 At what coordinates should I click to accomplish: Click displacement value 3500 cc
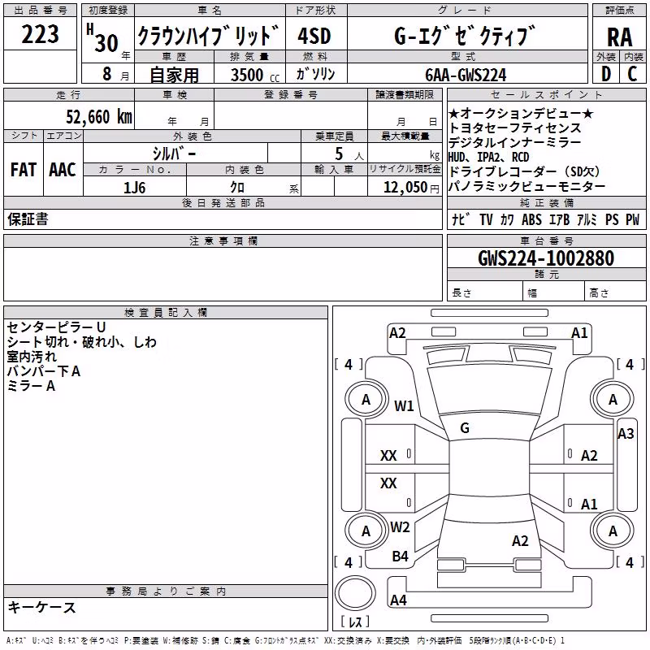coord(254,75)
